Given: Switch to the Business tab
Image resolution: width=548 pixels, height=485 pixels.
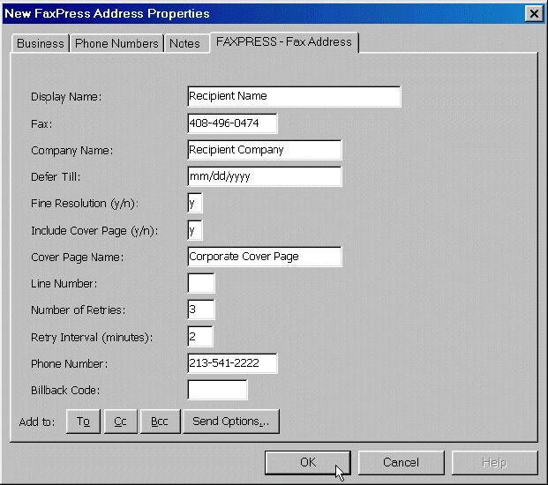Looking at the screenshot, I should click(41, 43).
